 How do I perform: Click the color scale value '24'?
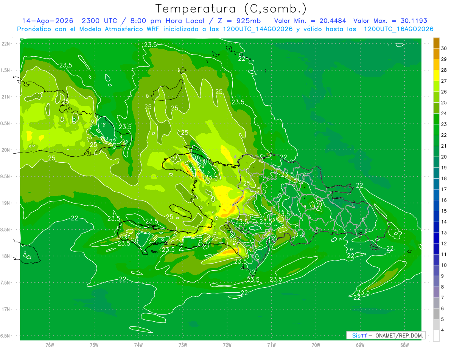click(444, 113)
